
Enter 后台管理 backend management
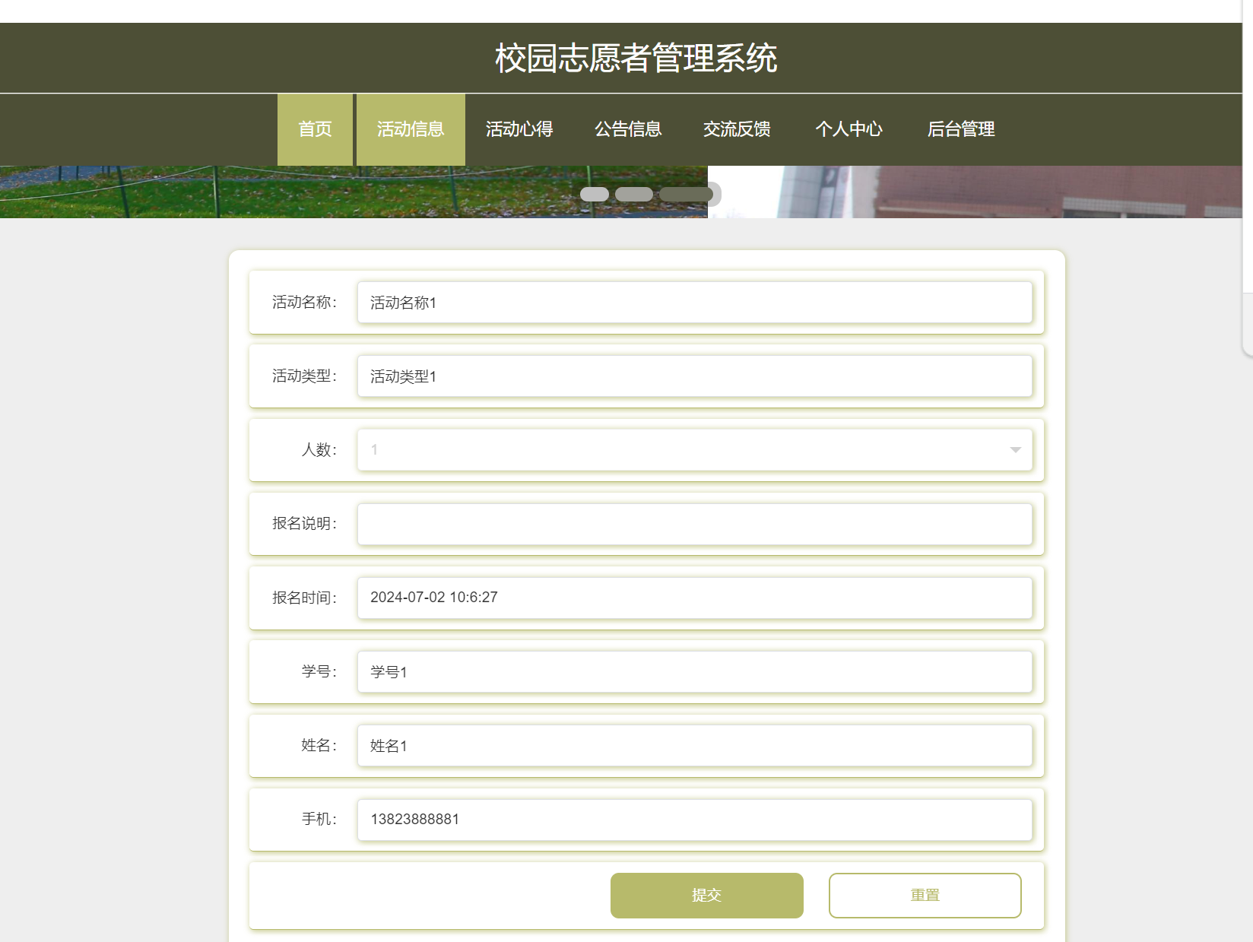tap(962, 129)
